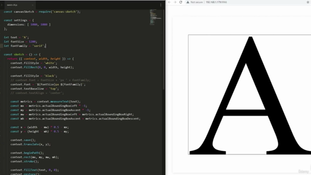The image size is (311, 175).
Task: Reload the browser page
Action: (181, 2)
